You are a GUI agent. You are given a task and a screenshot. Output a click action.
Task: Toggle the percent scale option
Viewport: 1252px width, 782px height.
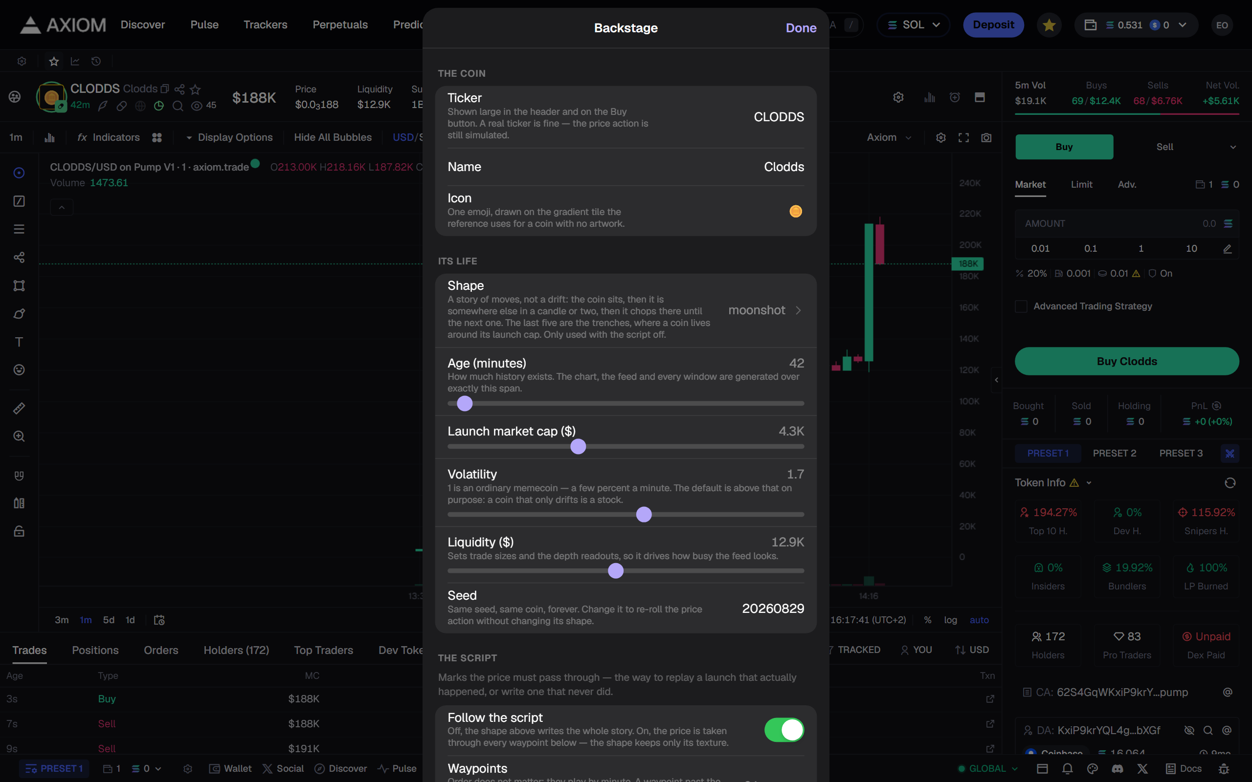(x=928, y=620)
